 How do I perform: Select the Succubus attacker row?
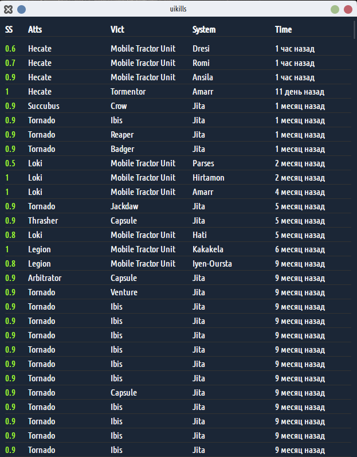coord(178,106)
